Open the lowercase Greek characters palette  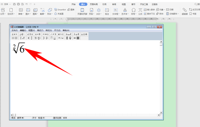point(76,34)
